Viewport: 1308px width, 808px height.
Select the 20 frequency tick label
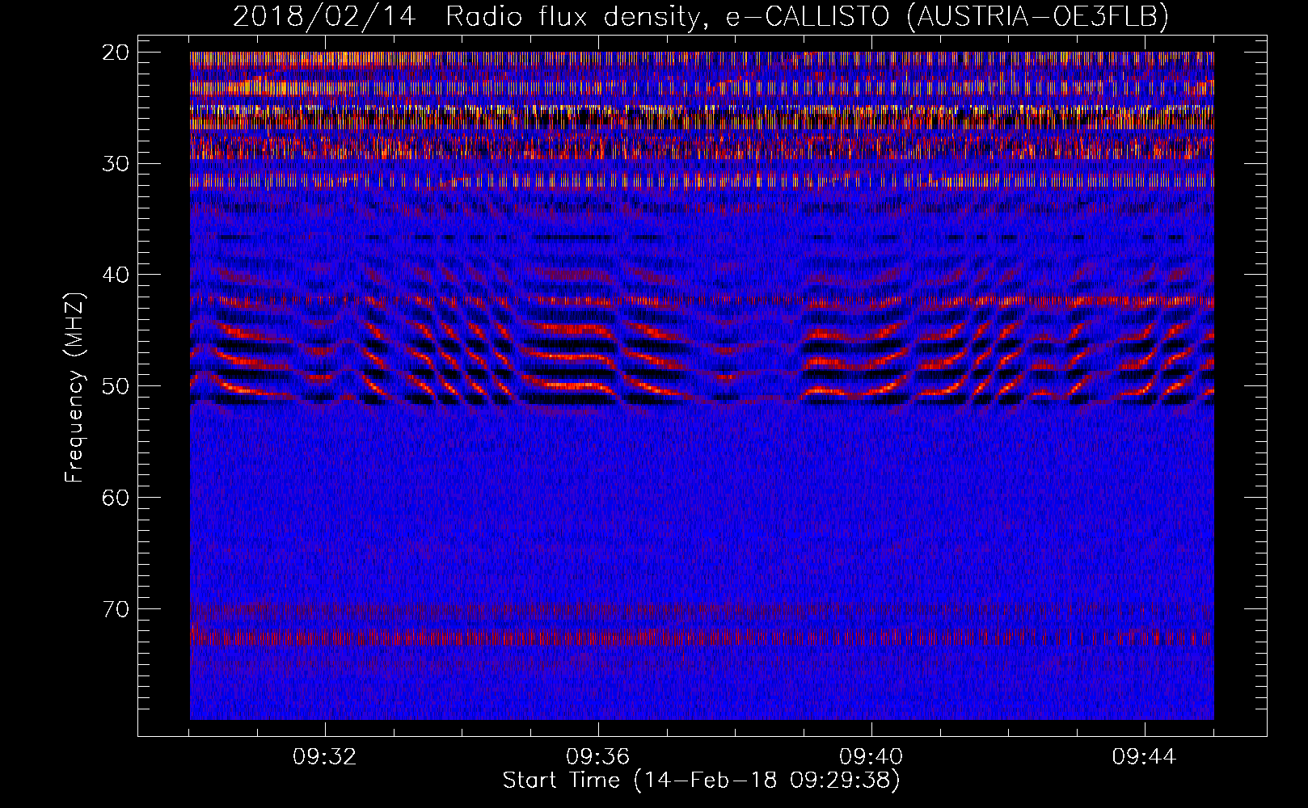pyautogui.click(x=116, y=53)
